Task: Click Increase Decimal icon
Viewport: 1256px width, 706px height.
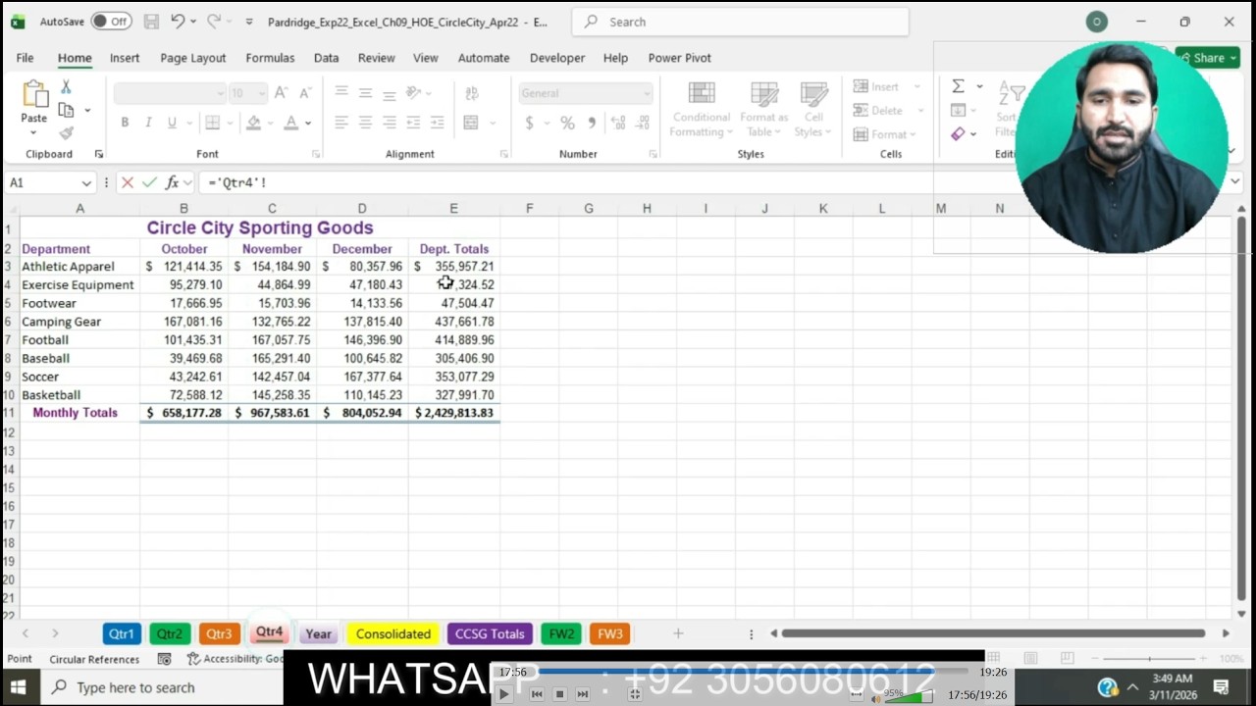Action: point(618,123)
